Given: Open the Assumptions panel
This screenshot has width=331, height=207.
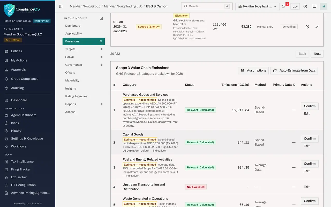Looking at the screenshot, I should coord(253,71).
